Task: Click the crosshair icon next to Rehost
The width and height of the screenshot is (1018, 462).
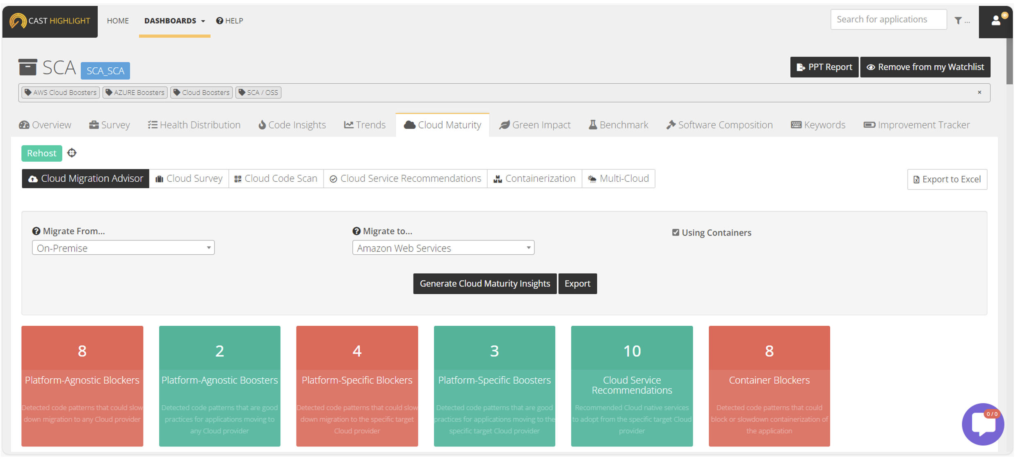Action: point(72,153)
